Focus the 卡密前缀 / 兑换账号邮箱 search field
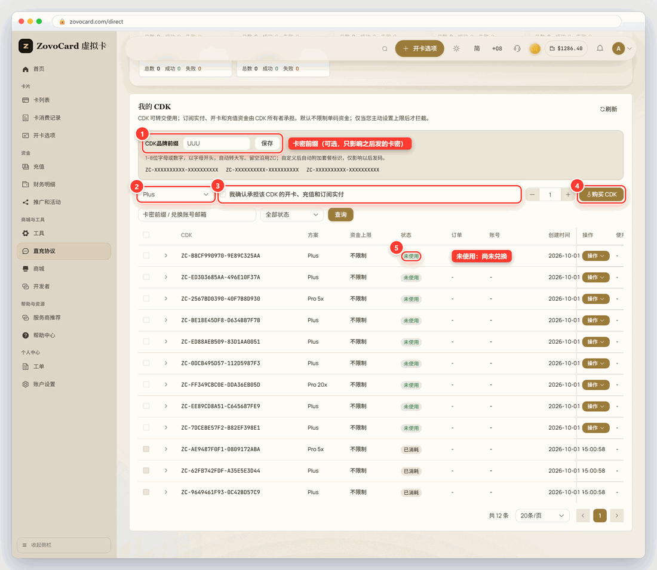Viewport: 657px width, 570px height. 197,214
